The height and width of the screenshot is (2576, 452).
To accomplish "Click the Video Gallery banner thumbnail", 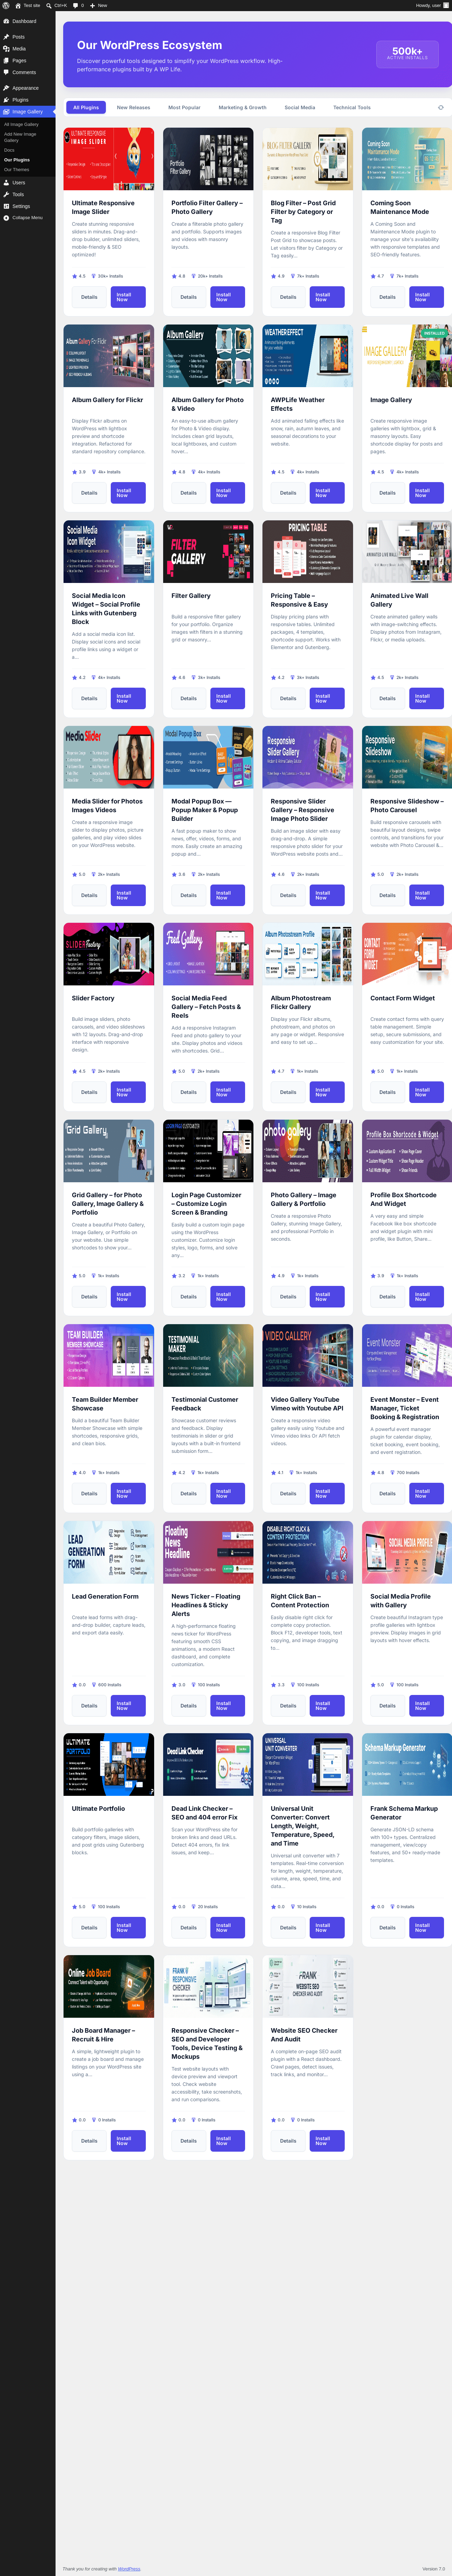I will (307, 1356).
